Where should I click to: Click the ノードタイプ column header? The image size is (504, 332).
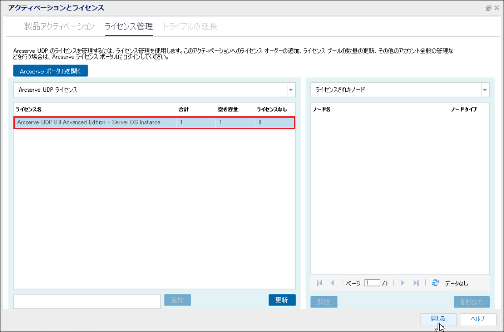pos(464,110)
